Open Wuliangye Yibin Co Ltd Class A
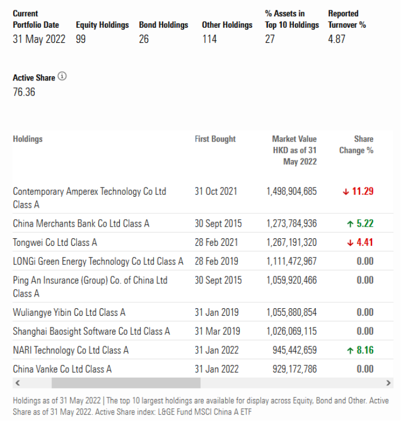This screenshot has height=421, width=401. click(x=69, y=313)
